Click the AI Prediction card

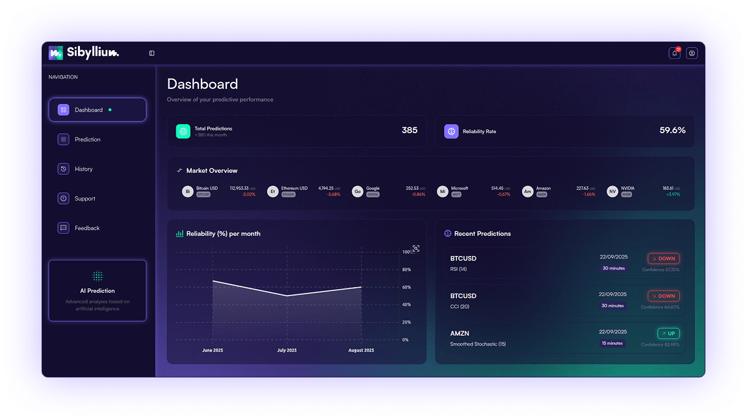tap(97, 290)
